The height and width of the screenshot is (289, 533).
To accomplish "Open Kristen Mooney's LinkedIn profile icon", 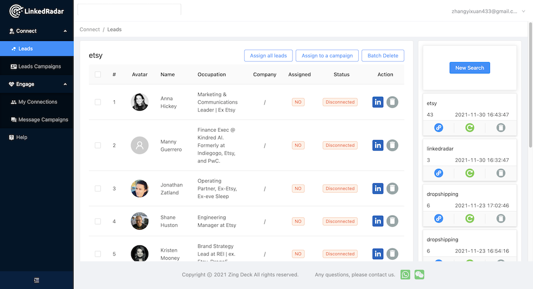I will [378, 254].
